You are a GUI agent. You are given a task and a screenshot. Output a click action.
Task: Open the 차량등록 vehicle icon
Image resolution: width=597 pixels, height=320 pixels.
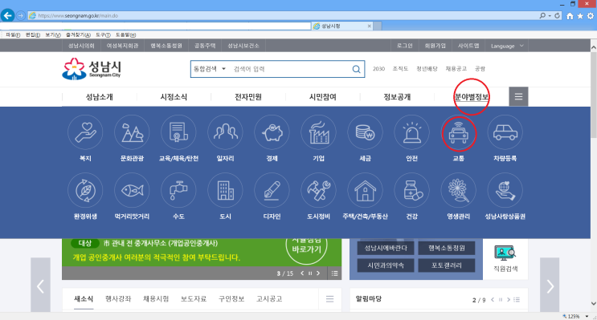click(x=505, y=132)
